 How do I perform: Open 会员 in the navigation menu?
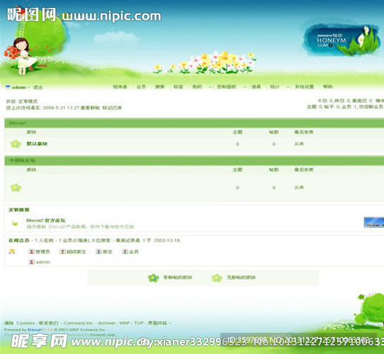[141, 86]
